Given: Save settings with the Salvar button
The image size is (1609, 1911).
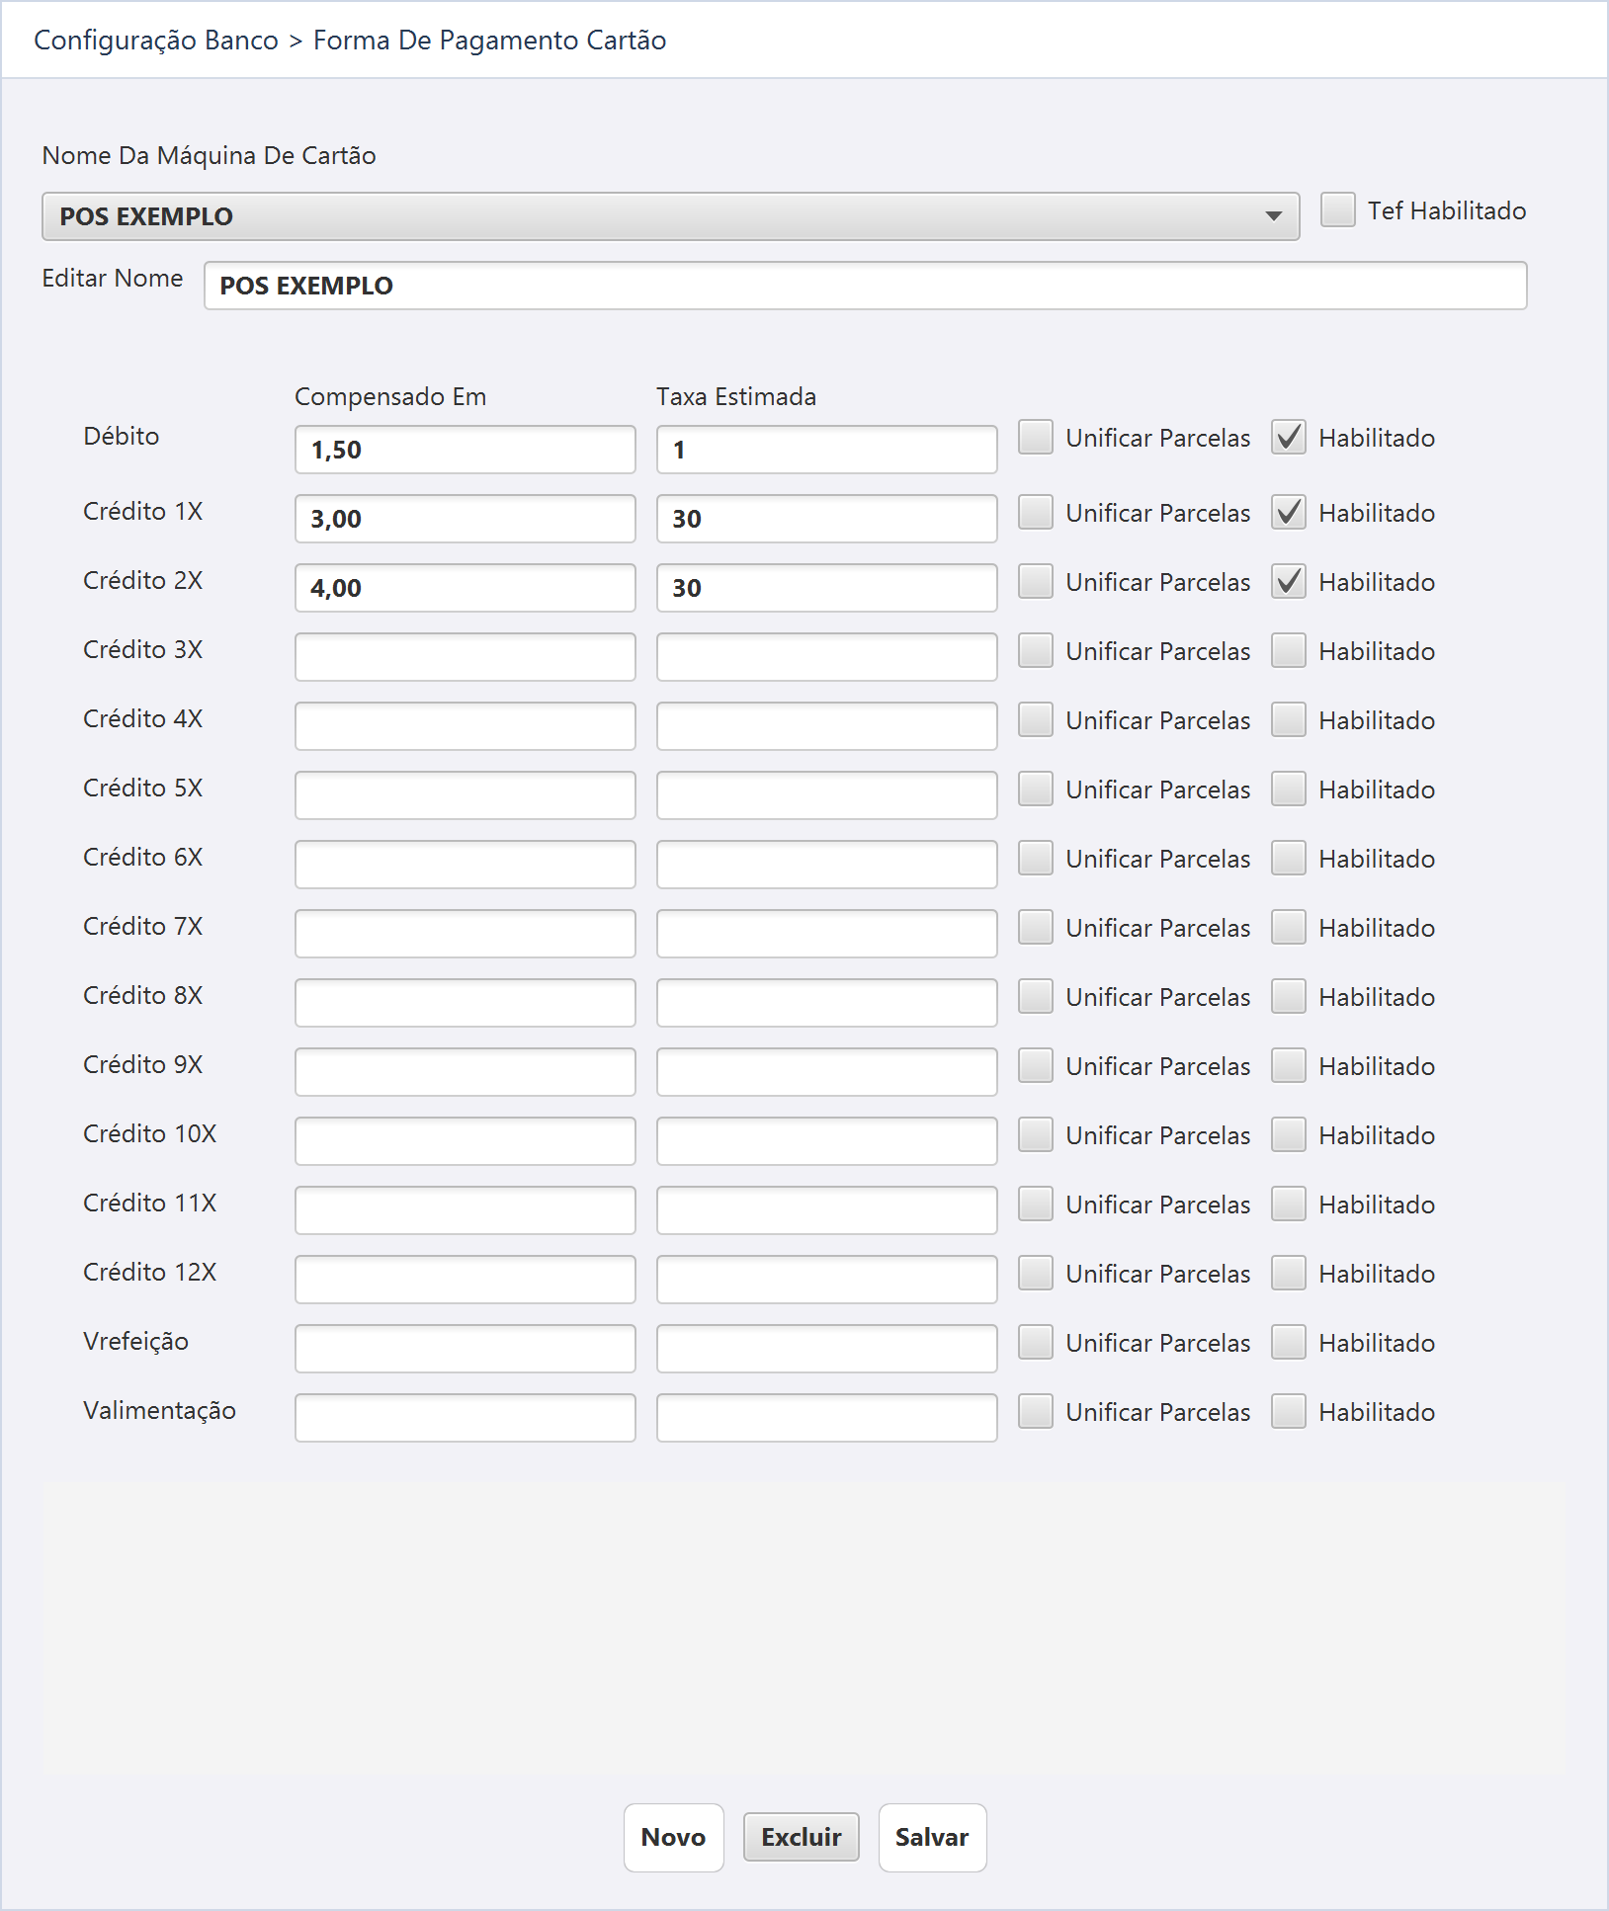Looking at the screenshot, I should coord(932,1838).
